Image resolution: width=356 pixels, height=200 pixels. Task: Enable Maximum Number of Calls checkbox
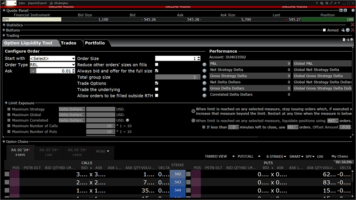pyautogui.click(x=9, y=126)
